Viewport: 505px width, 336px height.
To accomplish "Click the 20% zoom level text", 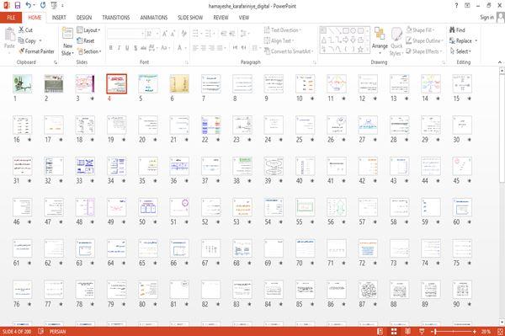I will pos(486,332).
